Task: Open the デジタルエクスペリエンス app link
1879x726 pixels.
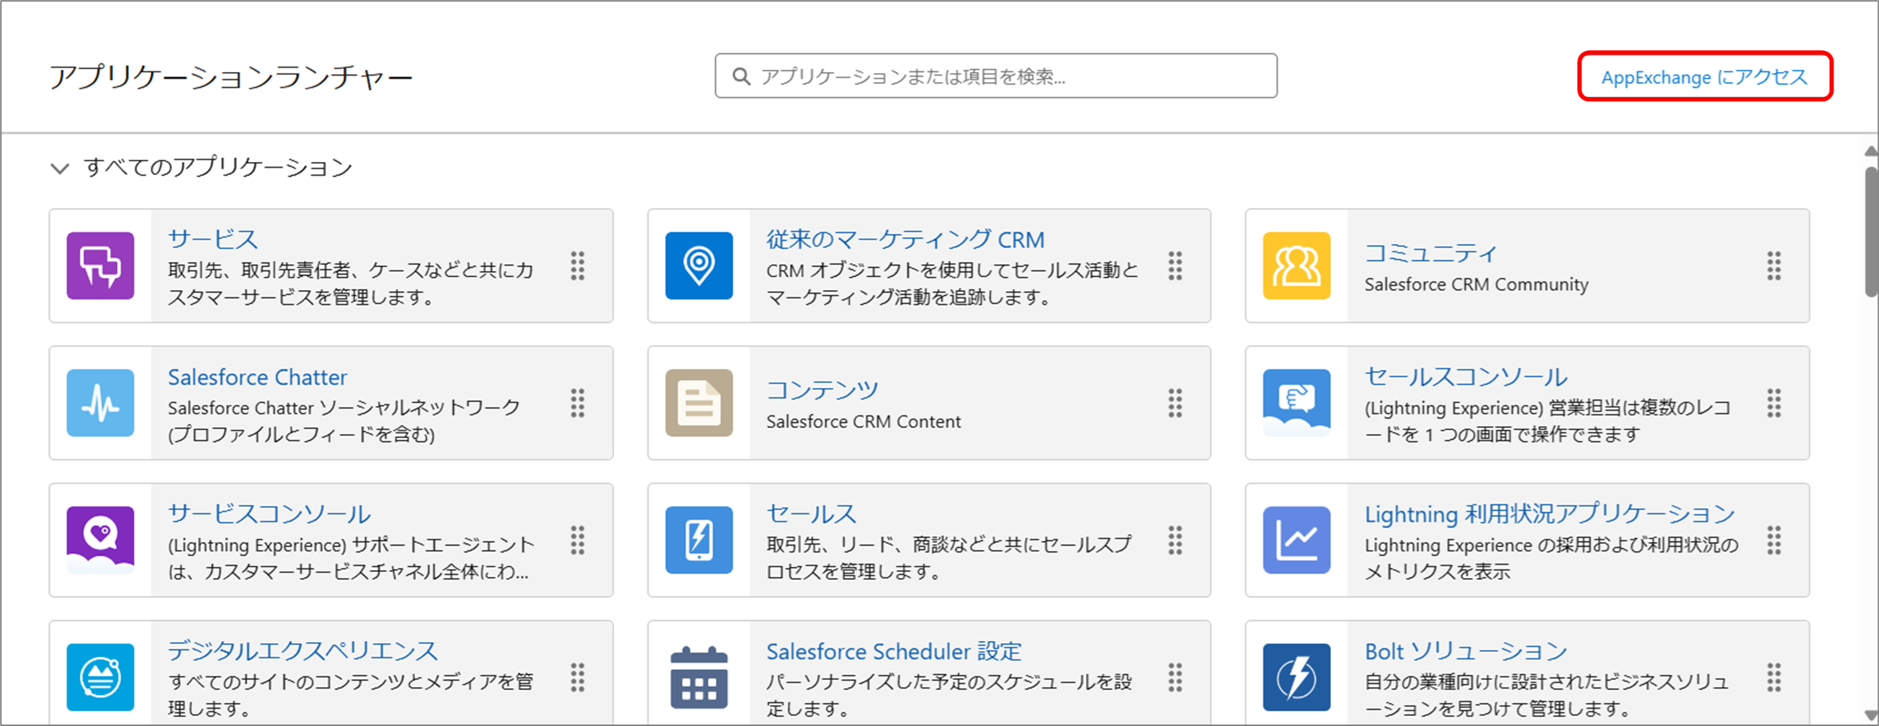Action: coord(302,650)
